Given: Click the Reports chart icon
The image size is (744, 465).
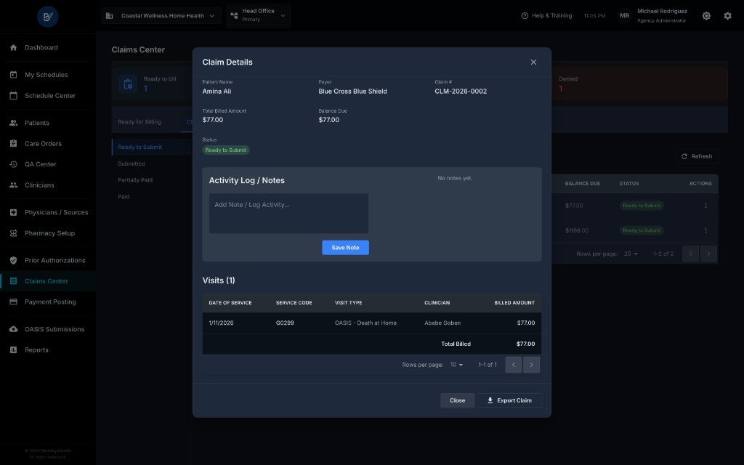Looking at the screenshot, I should tap(13, 349).
